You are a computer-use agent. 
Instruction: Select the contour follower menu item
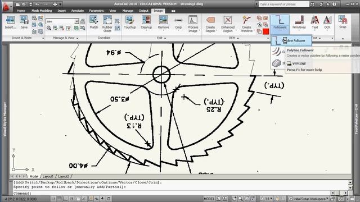(x=277, y=52)
